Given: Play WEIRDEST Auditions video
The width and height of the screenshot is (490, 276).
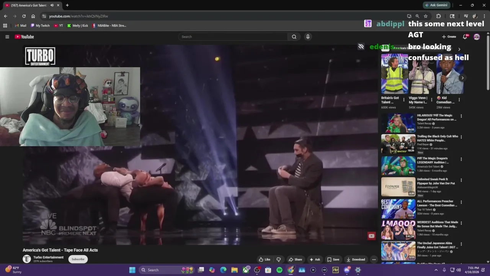Looking at the screenshot, I should click(x=398, y=230).
